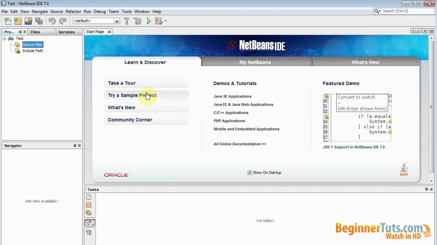
Task: Click the Community Corner button
Action: click(x=146, y=120)
